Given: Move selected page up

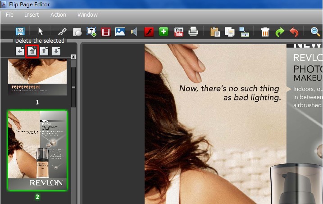Looking at the screenshot, I should pyautogui.click(x=44, y=51).
